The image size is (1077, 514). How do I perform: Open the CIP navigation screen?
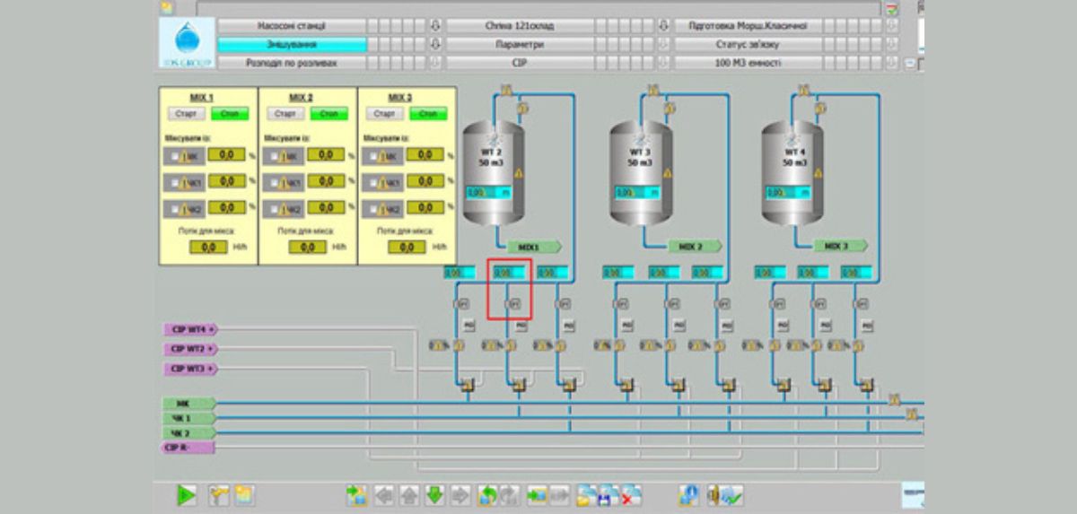tap(521, 63)
